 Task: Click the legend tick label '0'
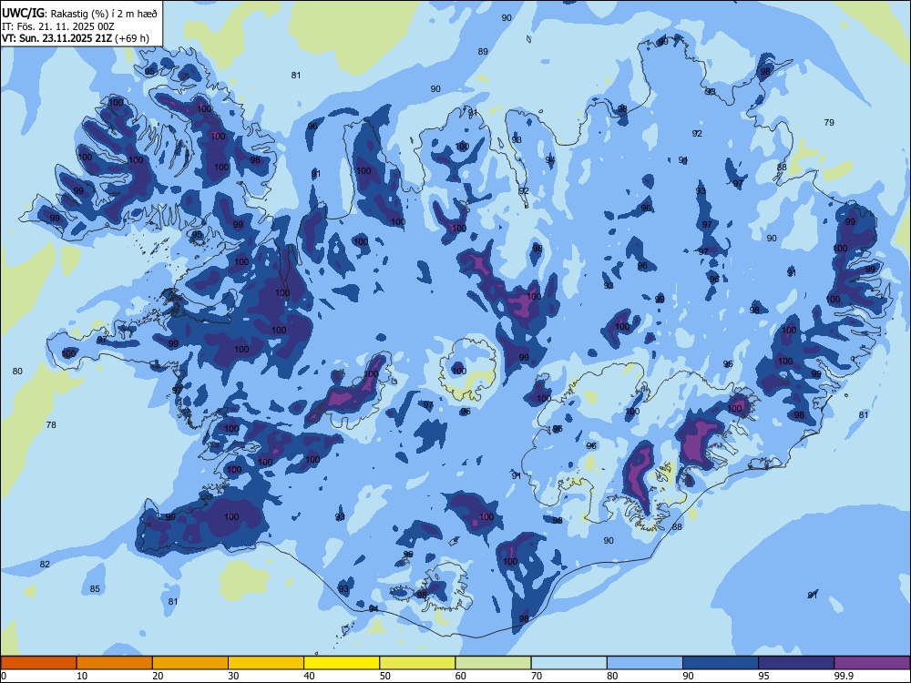[x=4, y=676]
